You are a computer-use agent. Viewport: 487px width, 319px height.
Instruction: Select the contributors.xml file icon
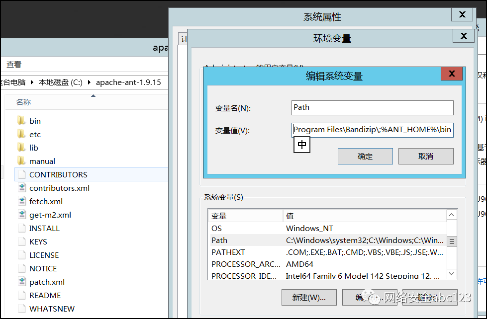coord(22,188)
